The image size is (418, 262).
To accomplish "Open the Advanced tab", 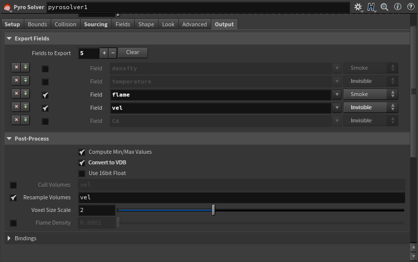I will pyautogui.click(x=195, y=24).
